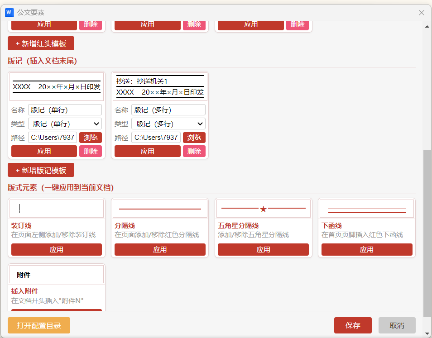Click the 在页面添加/移除红色分隔线 description

[x=157, y=234]
